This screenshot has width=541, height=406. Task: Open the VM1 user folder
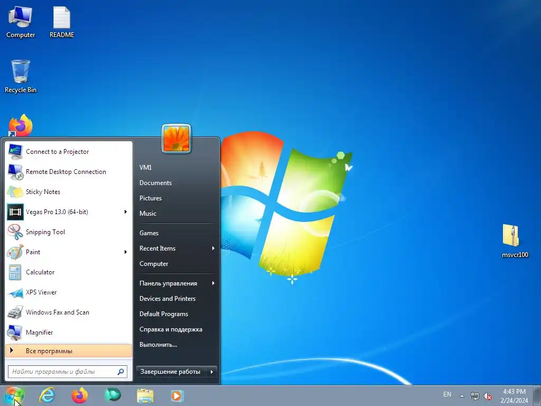click(145, 168)
